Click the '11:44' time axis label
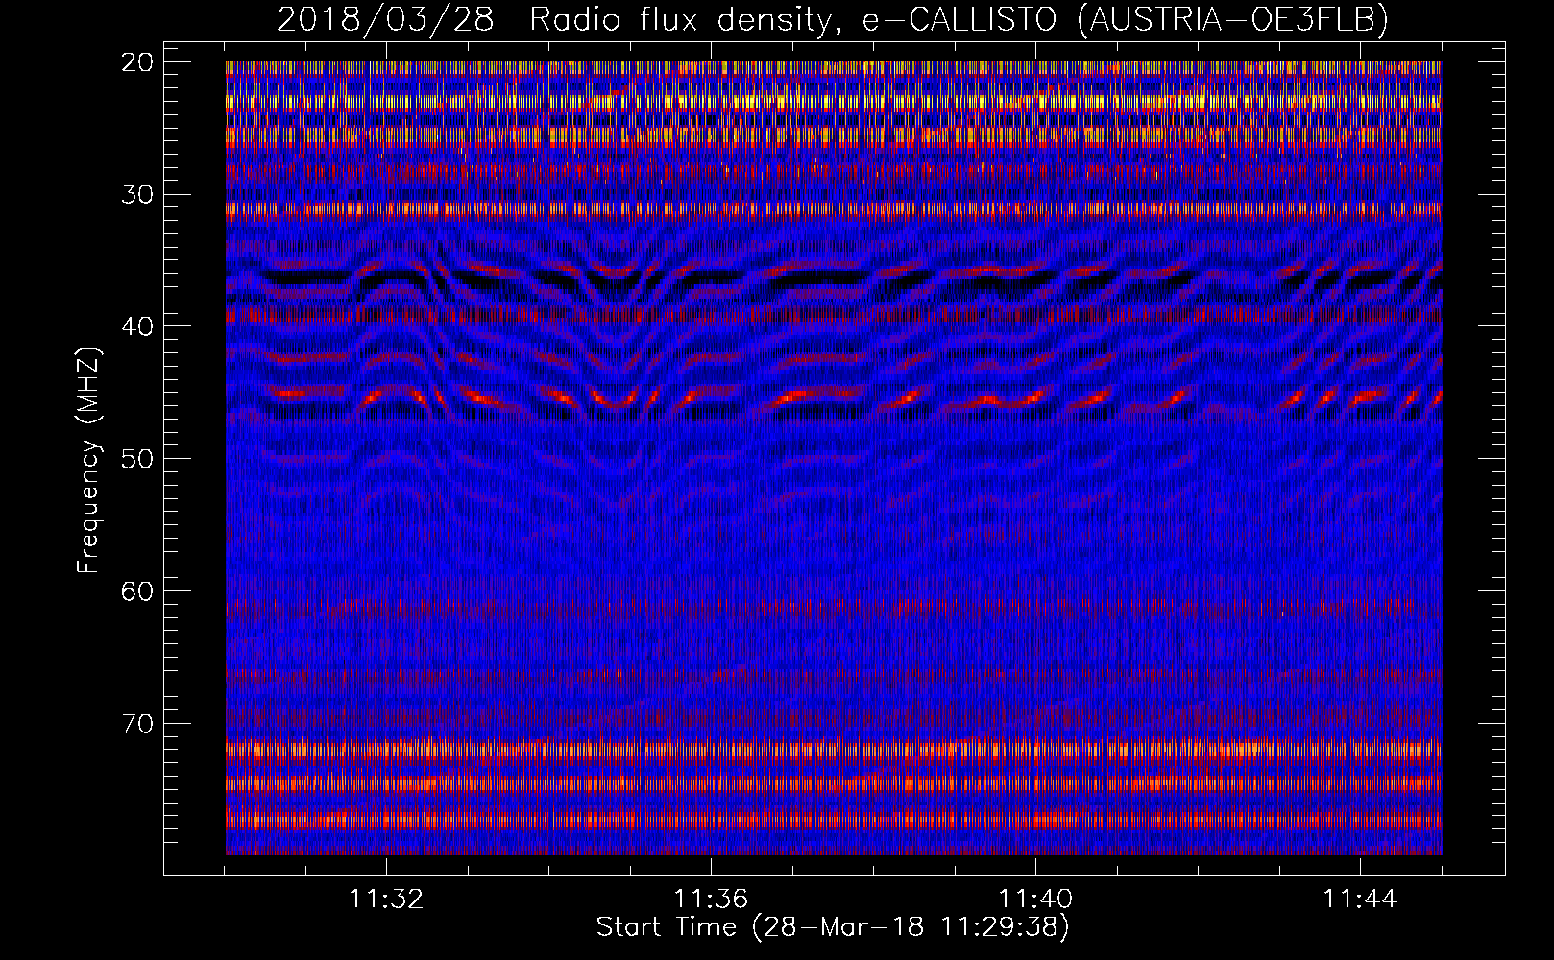1554x960 pixels. click(1360, 900)
